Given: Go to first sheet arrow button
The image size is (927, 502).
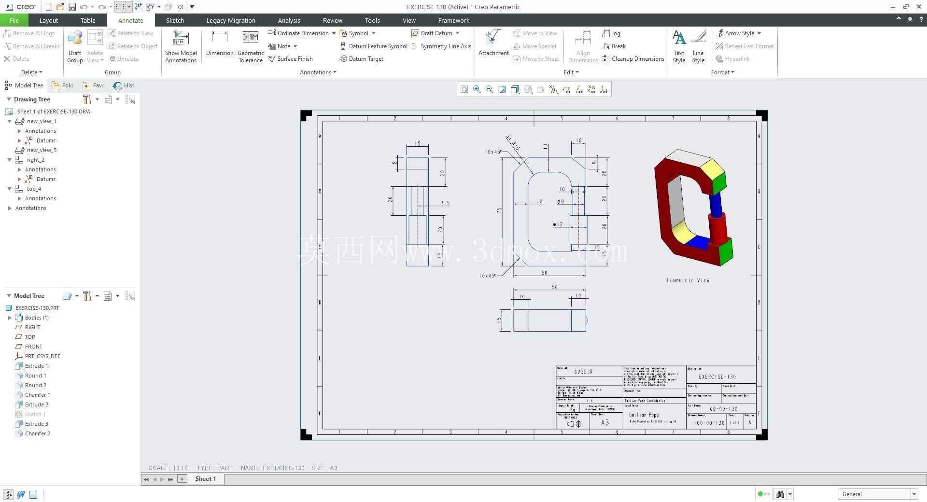Looking at the screenshot, I should pyautogui.click(x=146, y=479).
